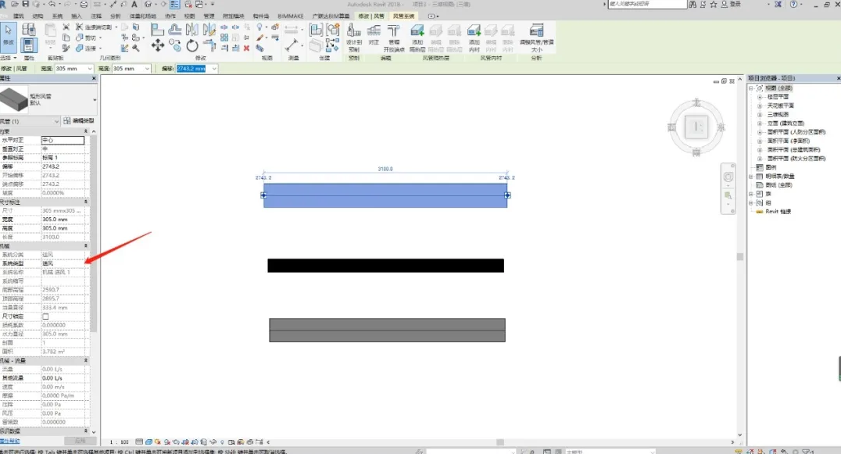Open the 风管 (1) filter dropdown

[56, 121]
